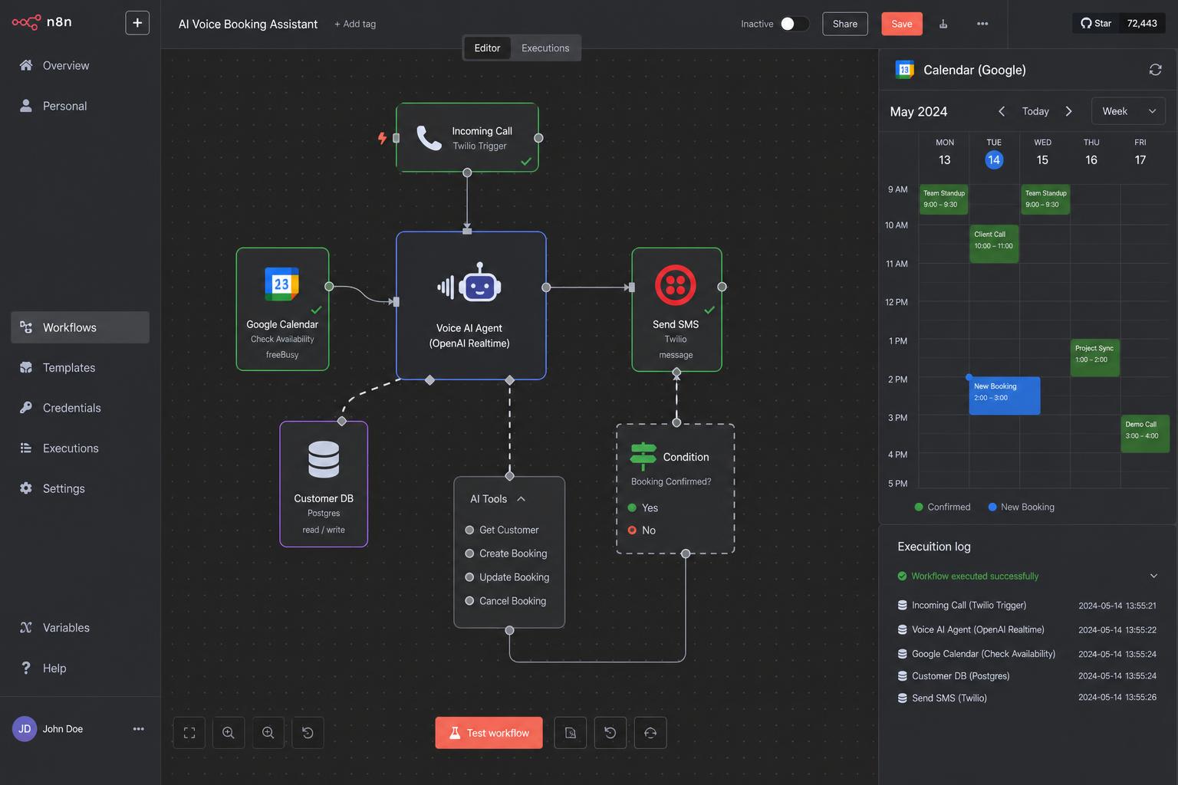The width and height of the screenshot is (1178, 785).
Task: Open John Doe account options menu
Action: [x=139, y=729]
